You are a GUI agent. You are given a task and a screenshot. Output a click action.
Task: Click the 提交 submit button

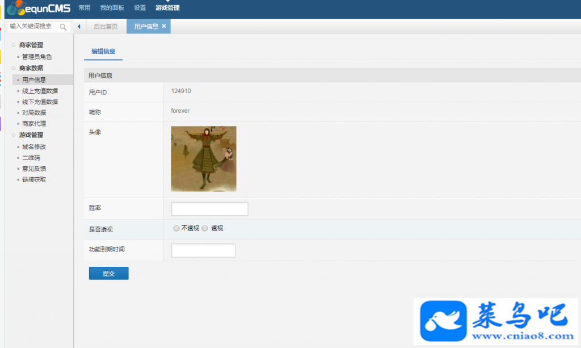108,273
